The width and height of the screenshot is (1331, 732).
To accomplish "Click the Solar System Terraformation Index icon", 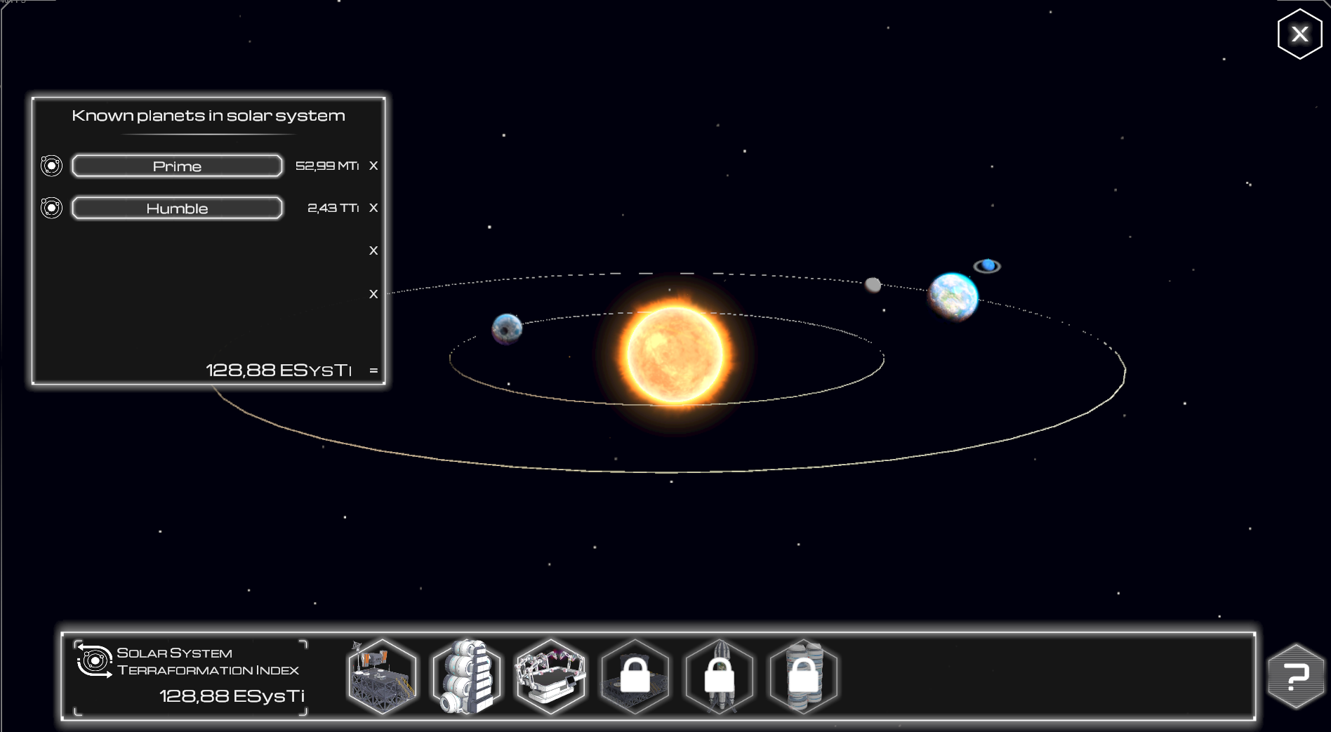I will coord(94,660).
